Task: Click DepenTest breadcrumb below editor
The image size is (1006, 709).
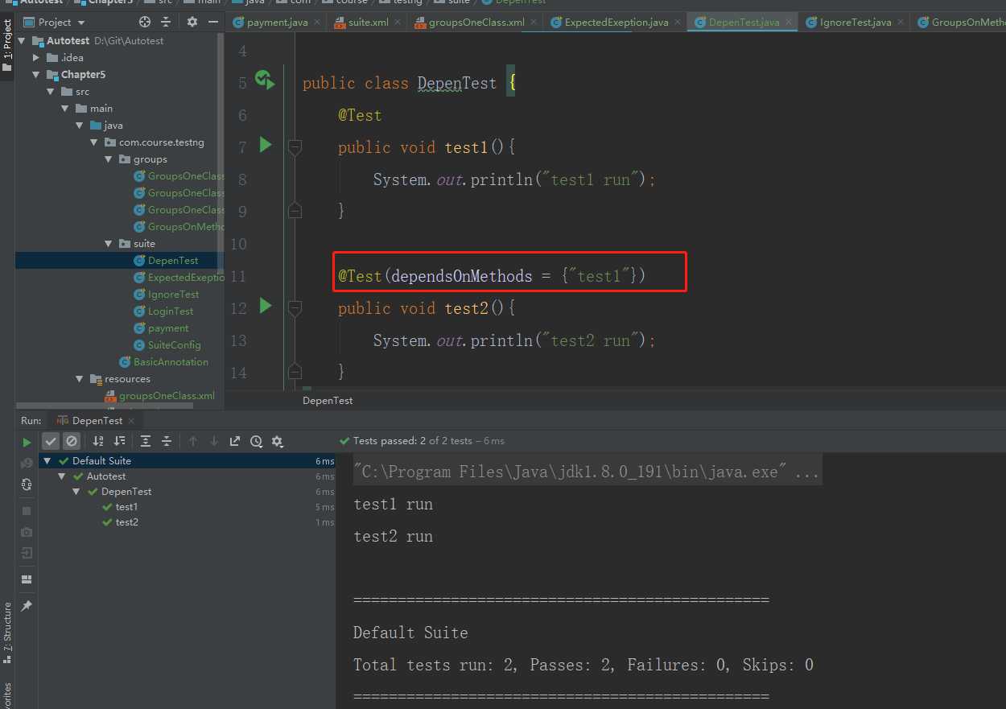Action: pyautogui.click(x=328, y=400)
